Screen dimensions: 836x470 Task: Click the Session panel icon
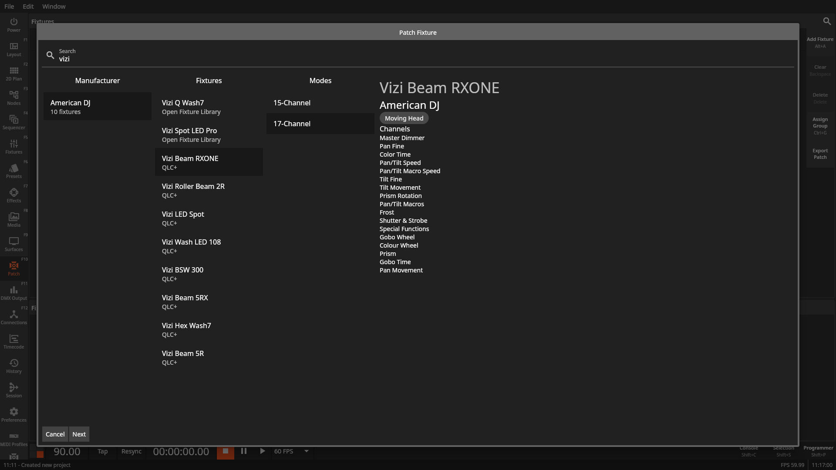point(14,390)
